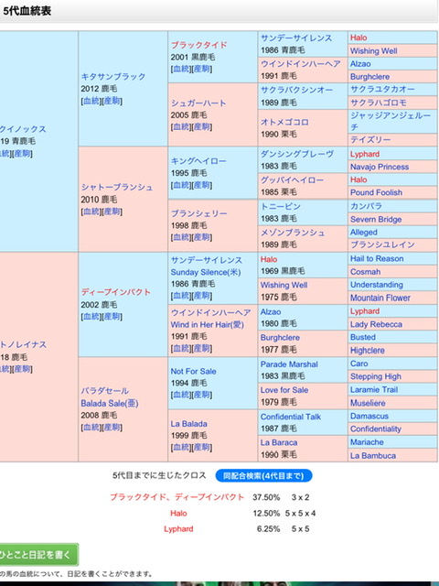Click the green ひとこと日記を書く button
The image size is (439, 586).
(x=38, y=554)
